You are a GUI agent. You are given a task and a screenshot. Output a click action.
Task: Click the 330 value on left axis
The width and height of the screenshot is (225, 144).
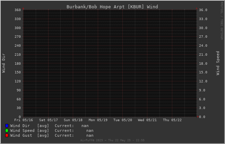18,19
